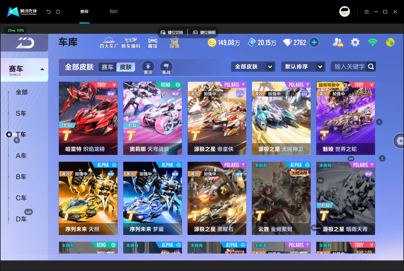Click the yellow-green round icon at top right
Image resolution: width=404 pixels, height=271 pixels.
[390, 43]
